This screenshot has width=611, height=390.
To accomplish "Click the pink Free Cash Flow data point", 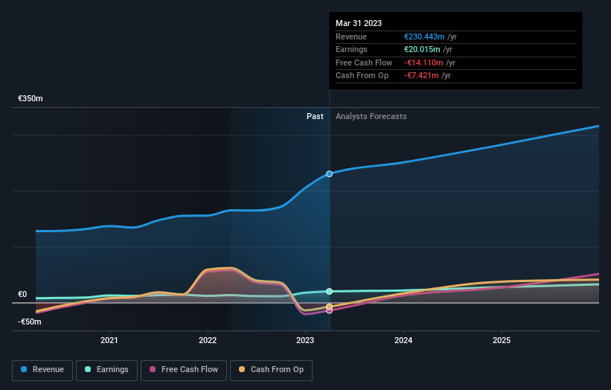I will (x=329, y=311).
